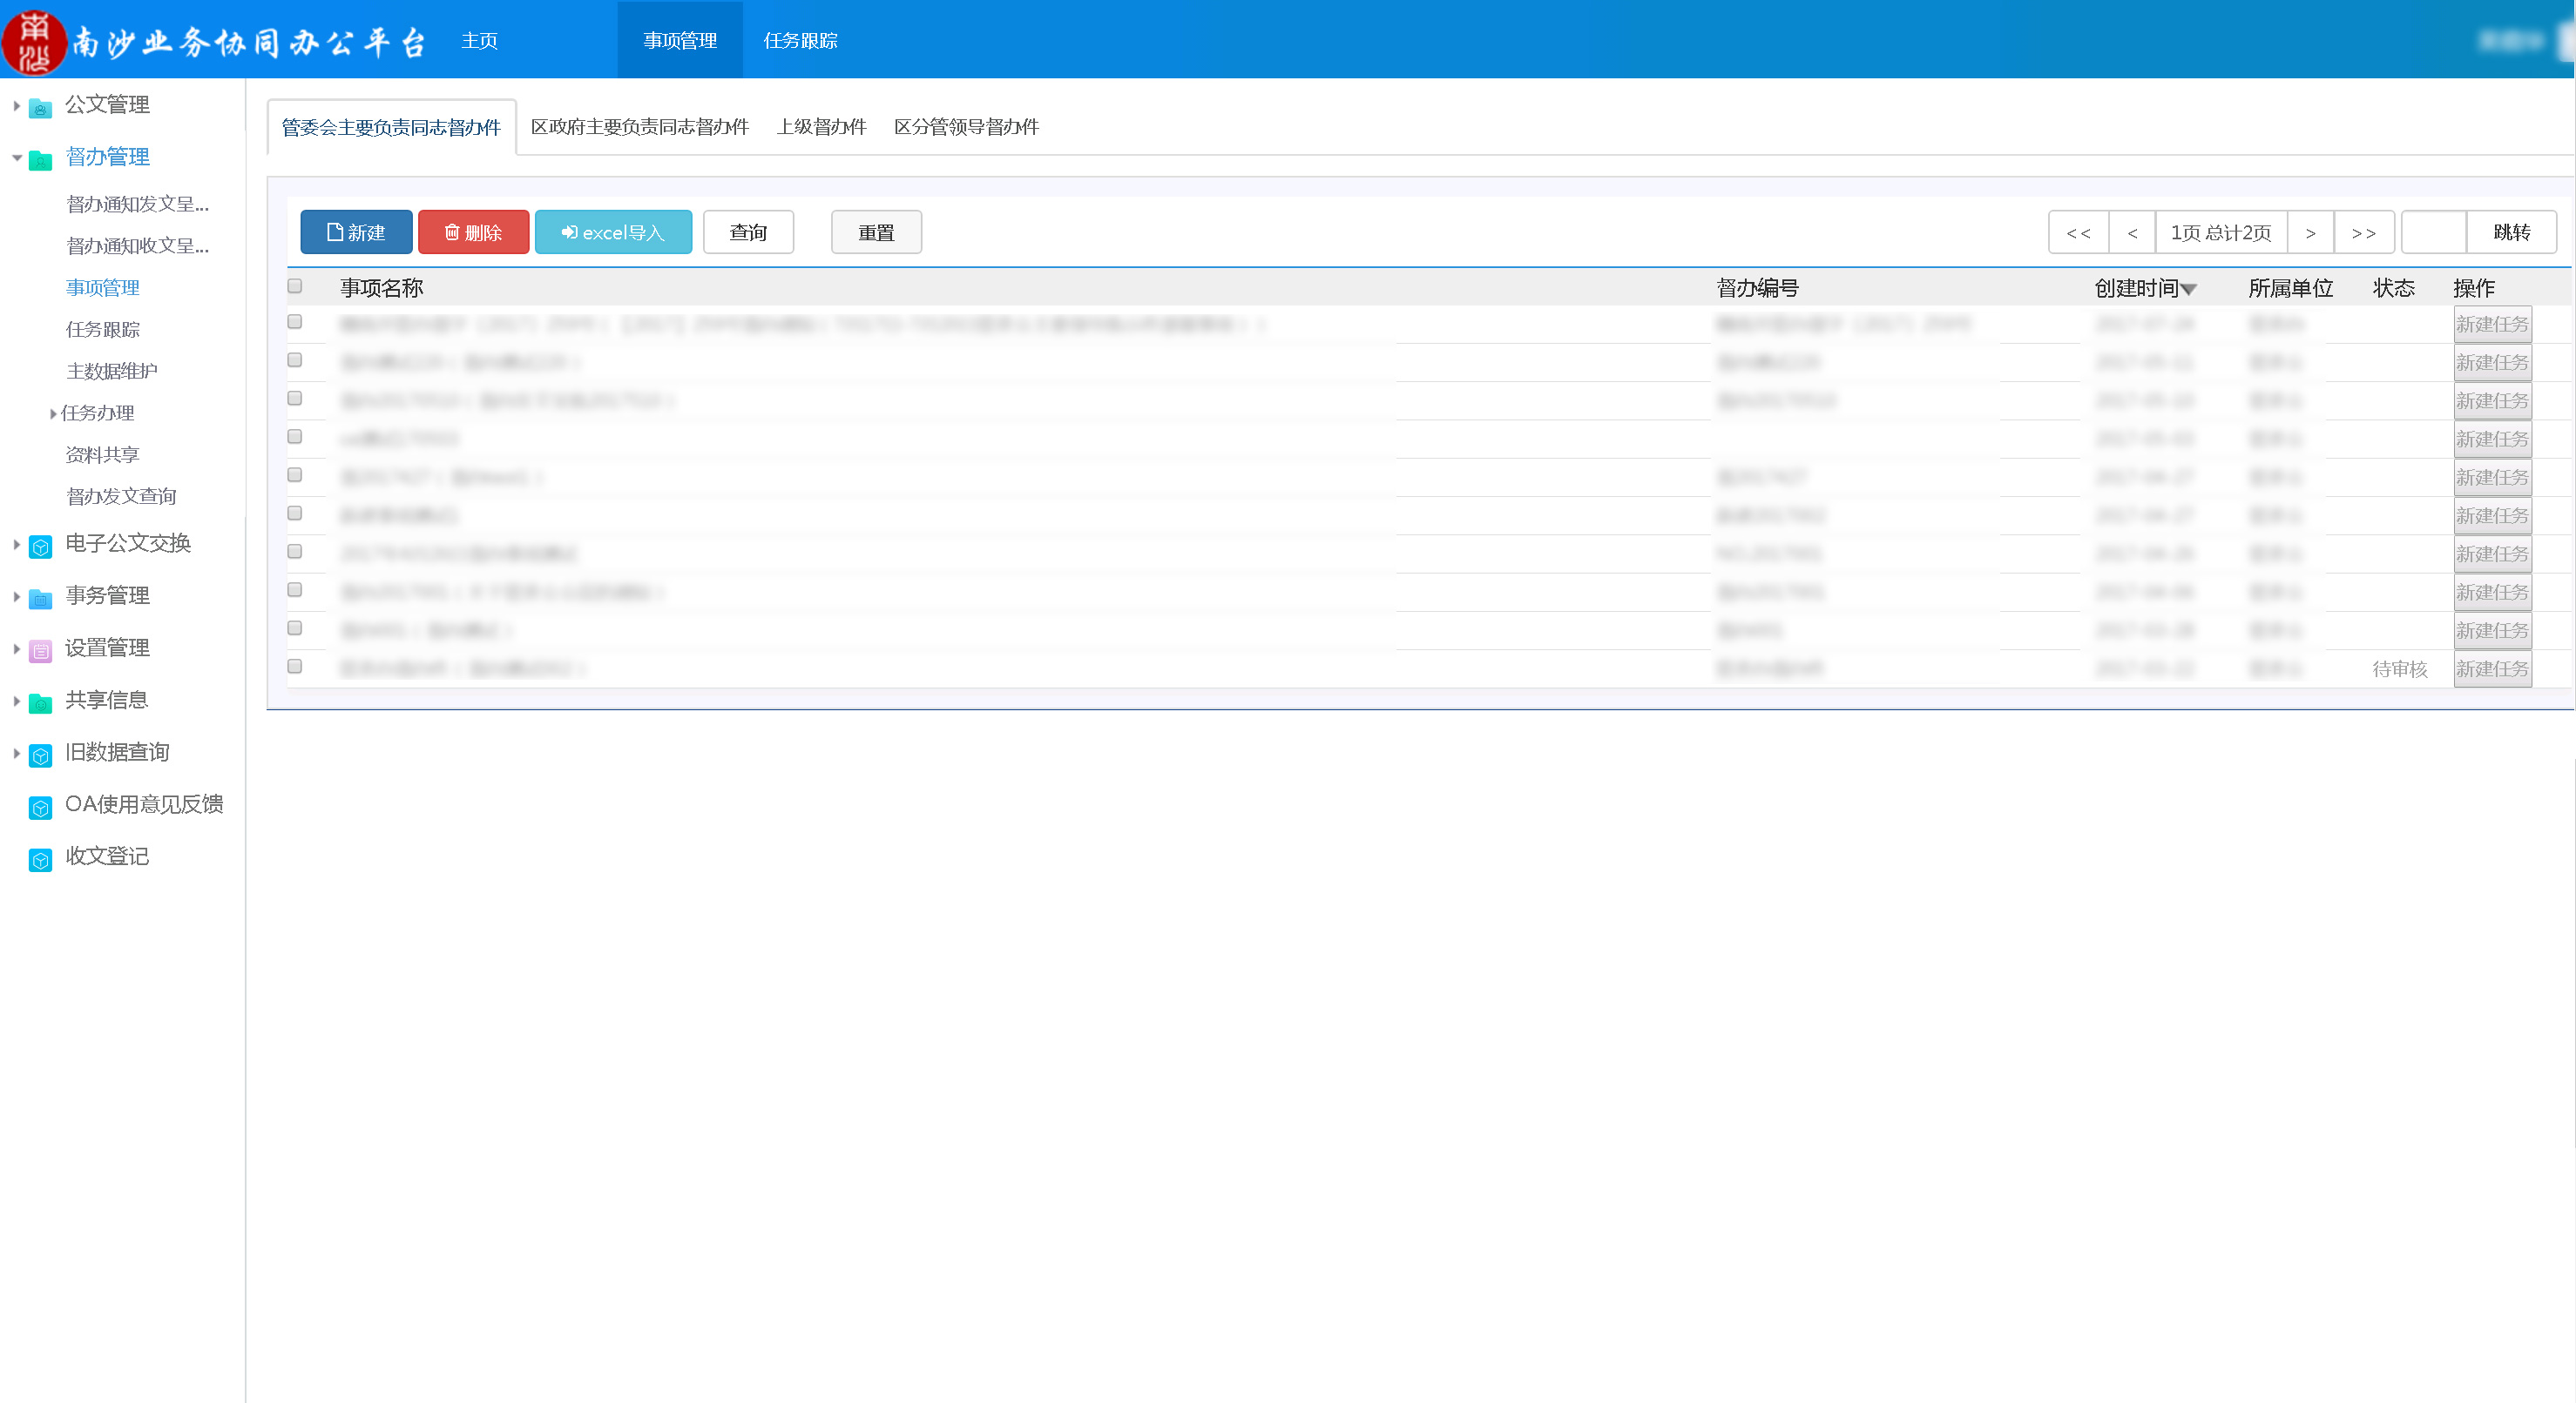Open 主数据维护 in the sidebar

click(x=112, y=372)
